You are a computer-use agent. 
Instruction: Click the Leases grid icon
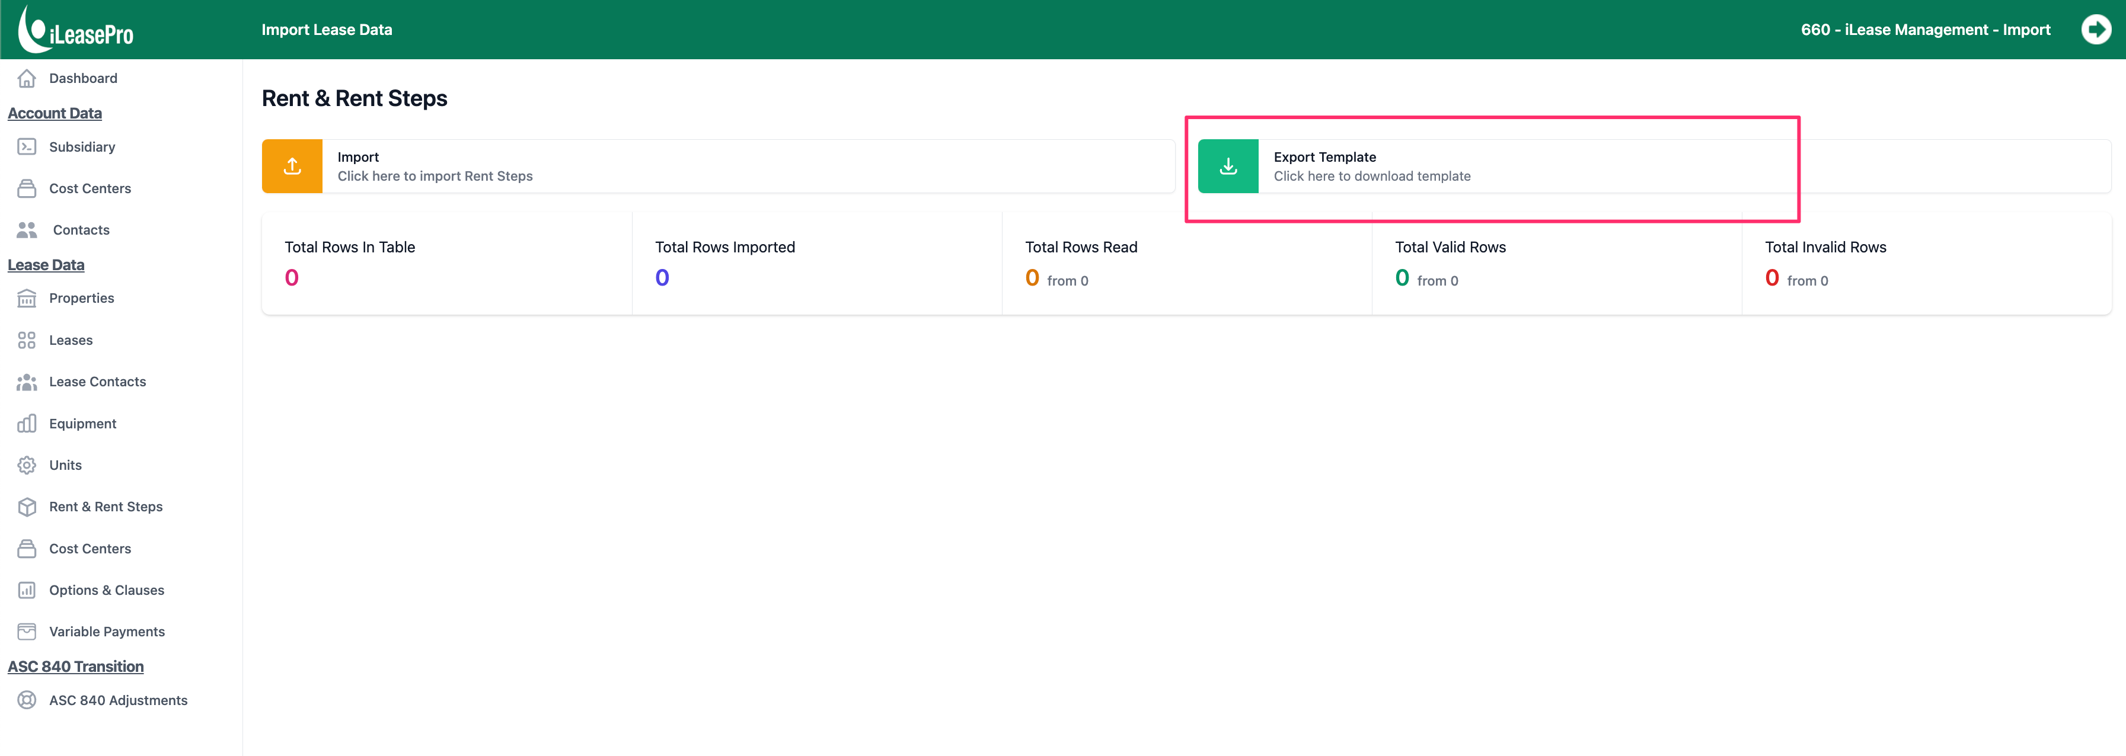(x=27, y=341)
